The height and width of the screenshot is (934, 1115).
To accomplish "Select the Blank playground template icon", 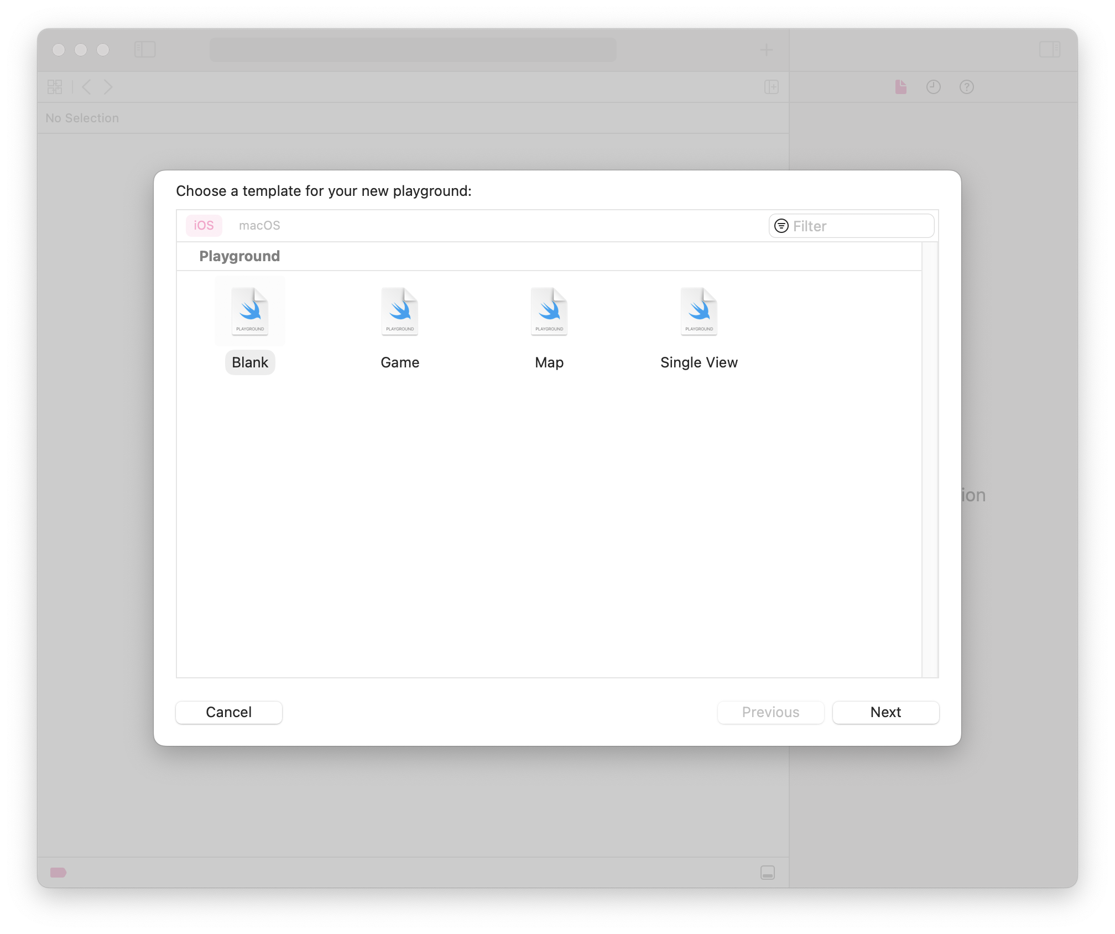I will pyautogui.click(x=250, y=312).
